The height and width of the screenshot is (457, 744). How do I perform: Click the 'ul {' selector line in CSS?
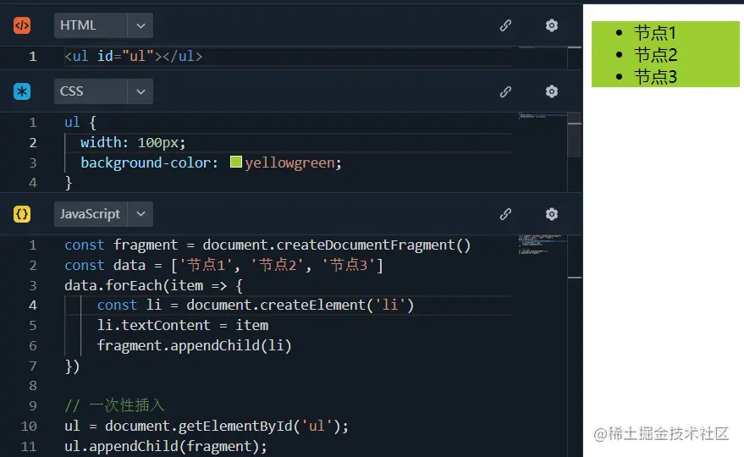(x=80, y=123)
